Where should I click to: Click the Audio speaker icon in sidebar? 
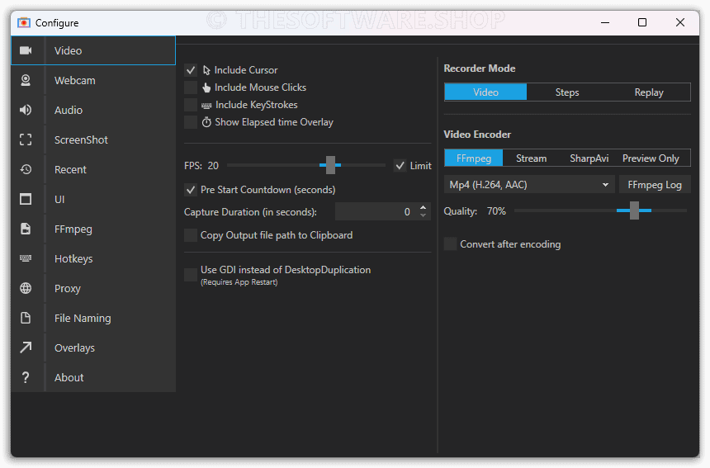26,110
